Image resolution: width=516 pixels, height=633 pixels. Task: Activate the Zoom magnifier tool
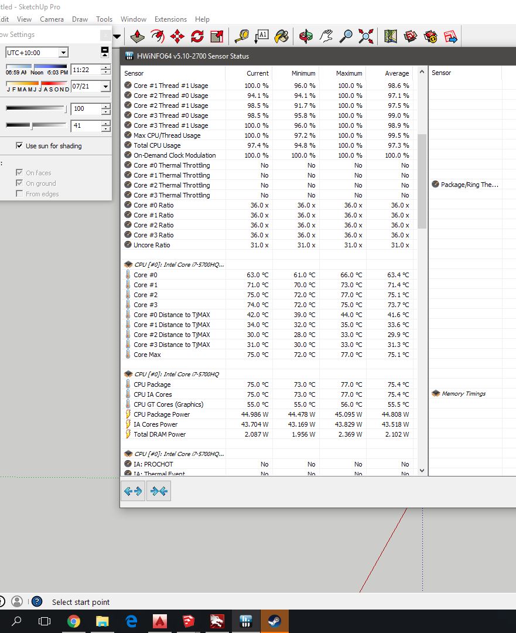coord(346,36)
